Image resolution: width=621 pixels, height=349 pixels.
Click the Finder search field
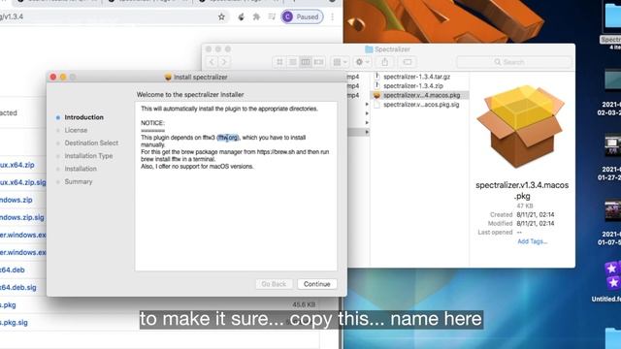514,62
